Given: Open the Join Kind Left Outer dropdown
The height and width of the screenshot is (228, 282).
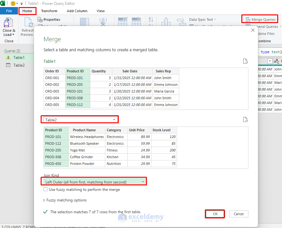Looking at the screenshot, I should click(x=143, y=182).
